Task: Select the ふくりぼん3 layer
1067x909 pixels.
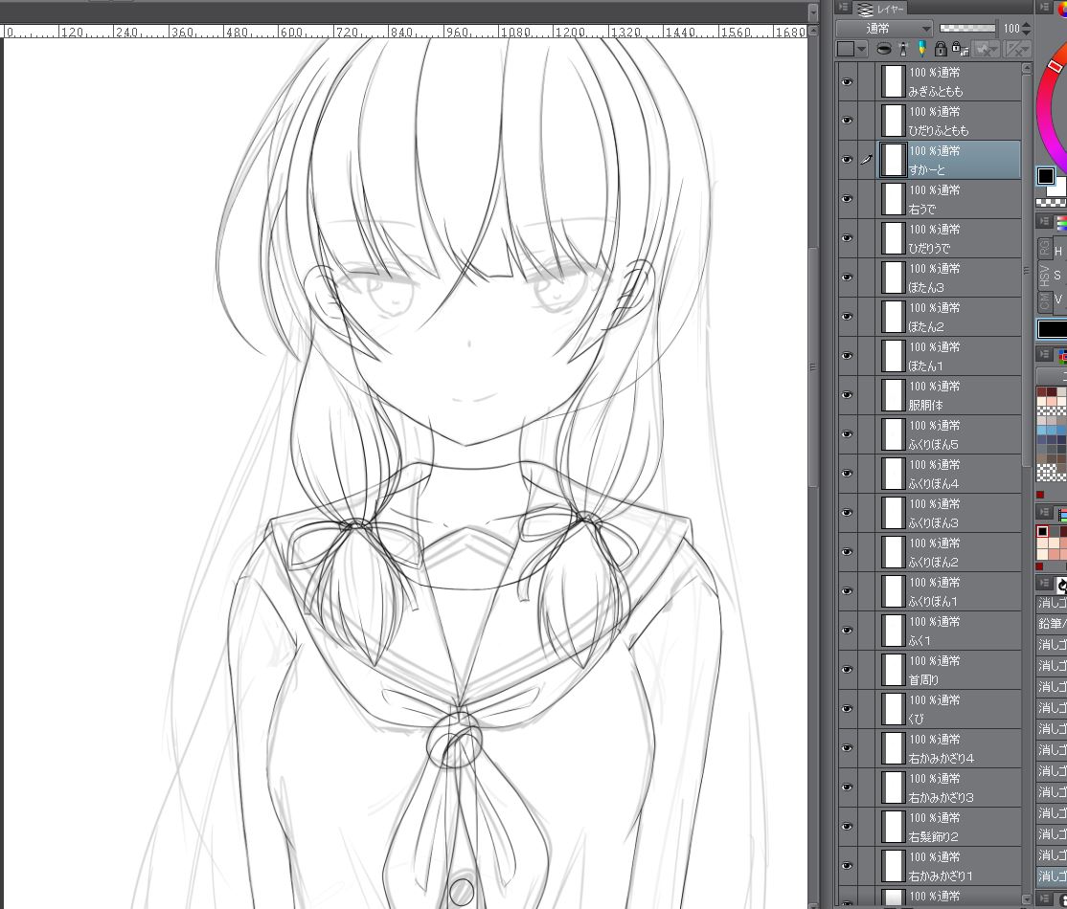Action: (949, 513)
